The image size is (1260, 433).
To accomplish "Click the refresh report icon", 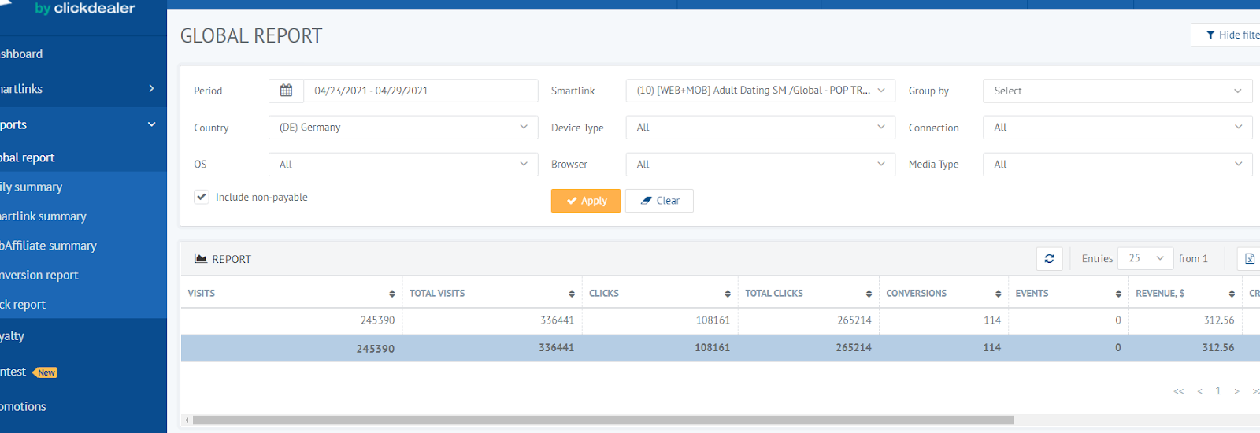I will pyautogui.click(x=1049, y=259).
